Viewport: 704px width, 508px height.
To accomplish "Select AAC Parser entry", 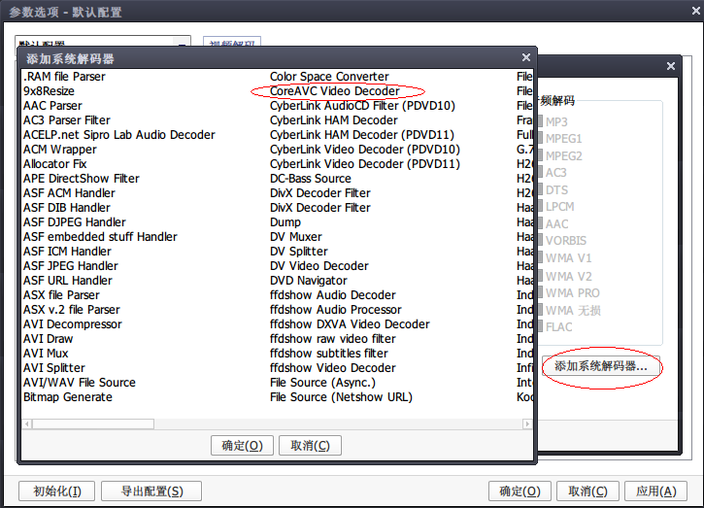I will 52,106.
